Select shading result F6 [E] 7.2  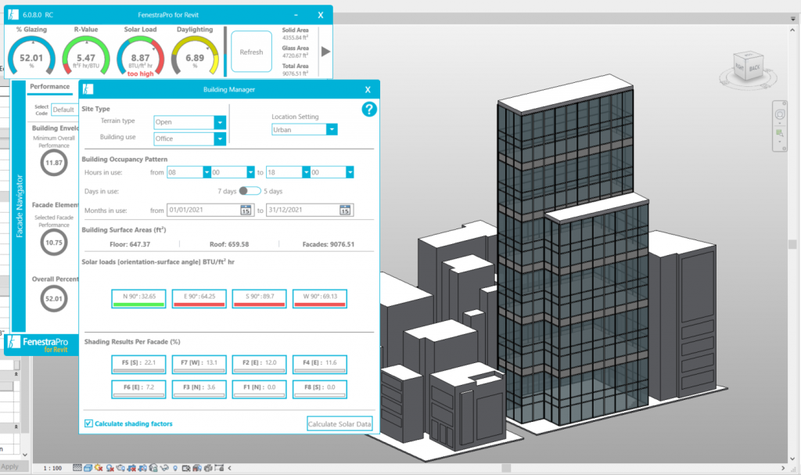[139, 389]
